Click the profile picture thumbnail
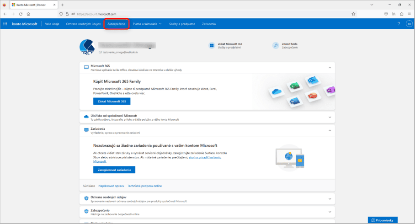 click(86, 46)
